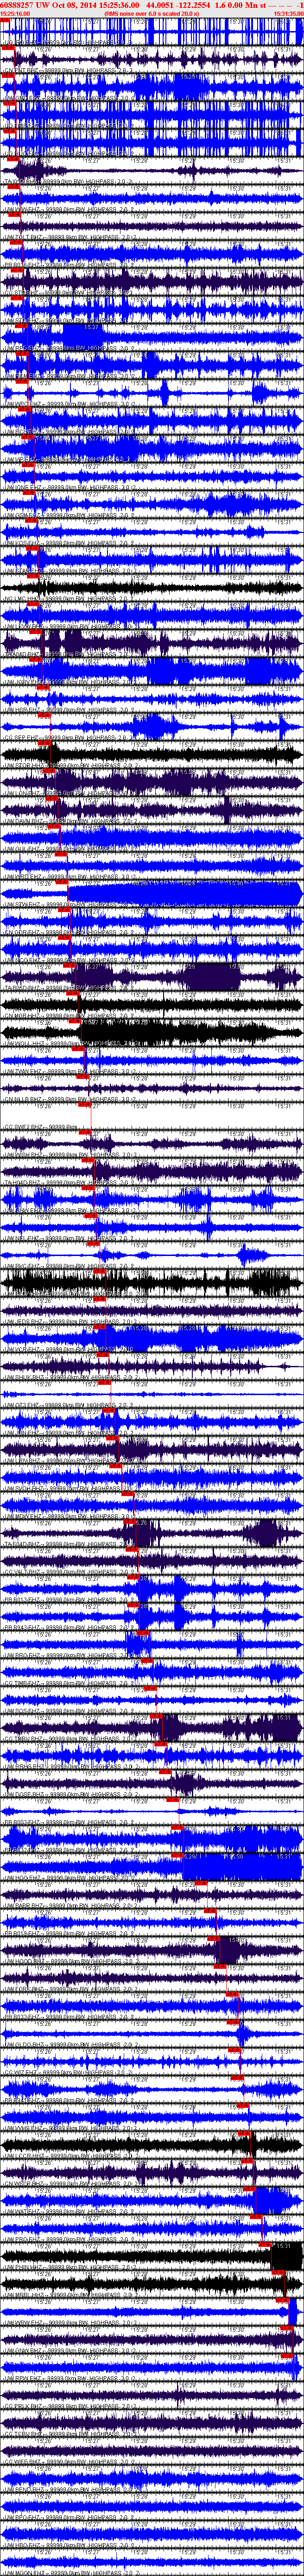Click the UW.OLDO.BHZ station label
Image resolution: width=304 pixels, height=2576 pixels.
click(25, 2045)
